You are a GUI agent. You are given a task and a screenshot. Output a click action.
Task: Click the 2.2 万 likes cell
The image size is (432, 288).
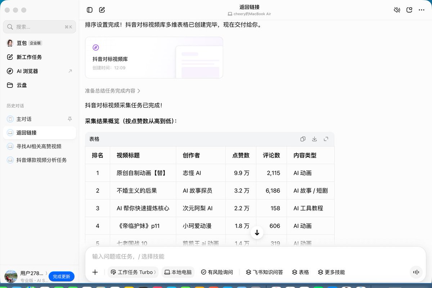(x=241, y=208)
